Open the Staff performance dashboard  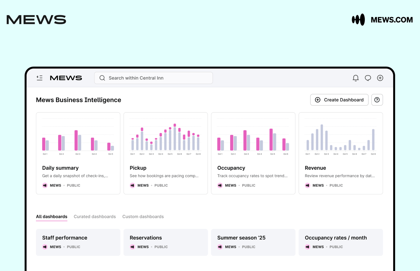click(78, 242)
